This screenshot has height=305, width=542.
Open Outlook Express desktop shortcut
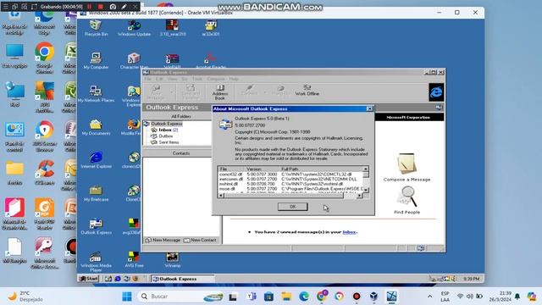(x=96, y=226)
